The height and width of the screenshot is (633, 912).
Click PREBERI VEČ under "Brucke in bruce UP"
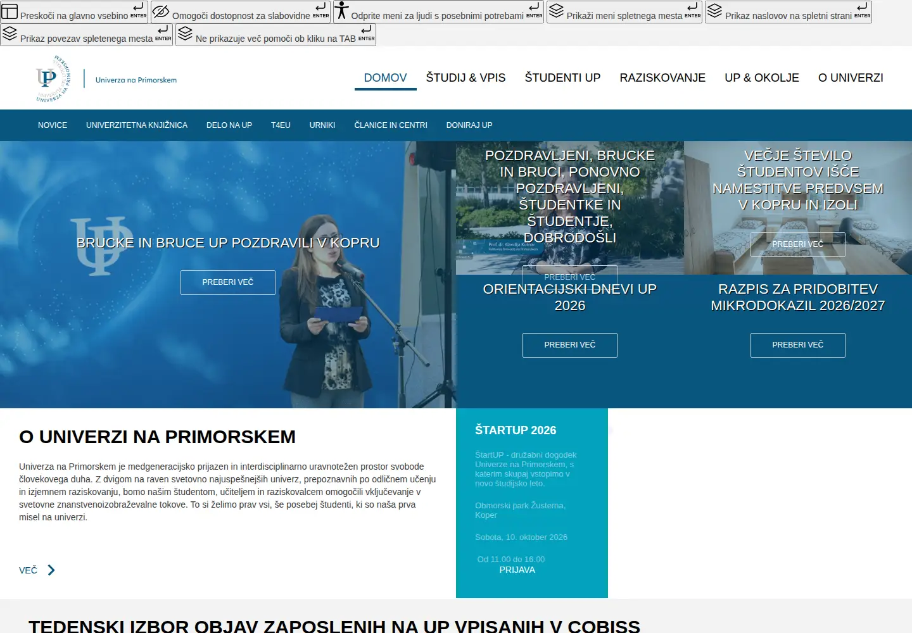point(228,282)
